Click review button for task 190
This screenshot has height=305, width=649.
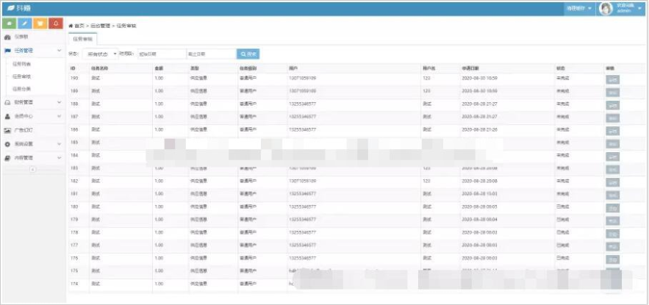(612, 79)
